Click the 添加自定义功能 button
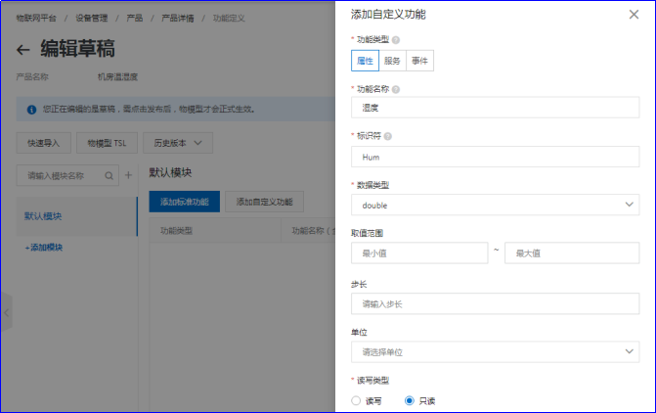This screenshot has height=413, width=656. tap(264, 202)
